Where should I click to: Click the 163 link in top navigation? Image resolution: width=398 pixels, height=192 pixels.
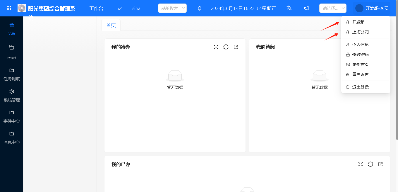coord(118,8)
